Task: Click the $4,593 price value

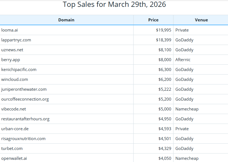Action: (x=165, y=129)
